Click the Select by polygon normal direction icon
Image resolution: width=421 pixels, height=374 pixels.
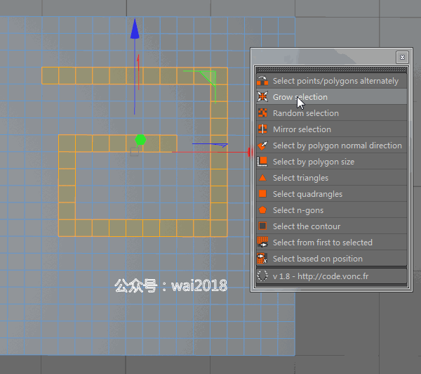[262, 146]
